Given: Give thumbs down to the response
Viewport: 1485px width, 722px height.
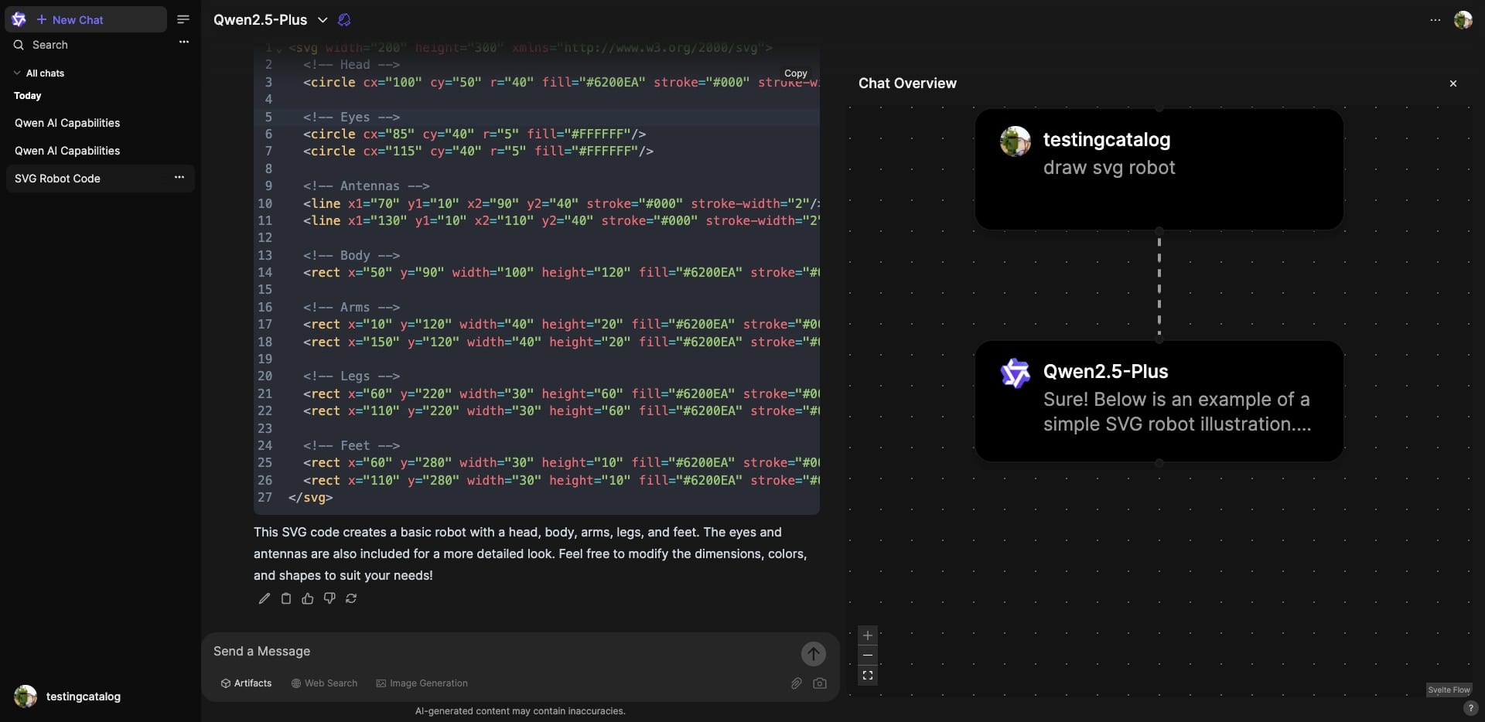Looking at the screenshot, I should [x=329, y=598].
